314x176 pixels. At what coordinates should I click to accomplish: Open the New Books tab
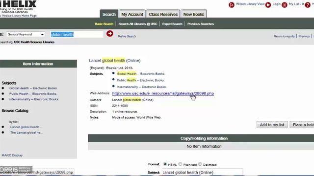pyautogui.click(x=194, y=14)
